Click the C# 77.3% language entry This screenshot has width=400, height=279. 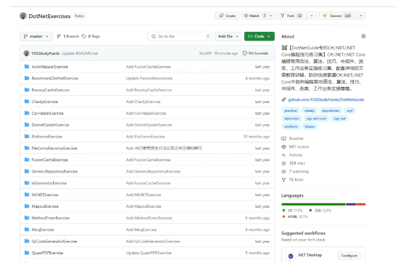point(293,210)
